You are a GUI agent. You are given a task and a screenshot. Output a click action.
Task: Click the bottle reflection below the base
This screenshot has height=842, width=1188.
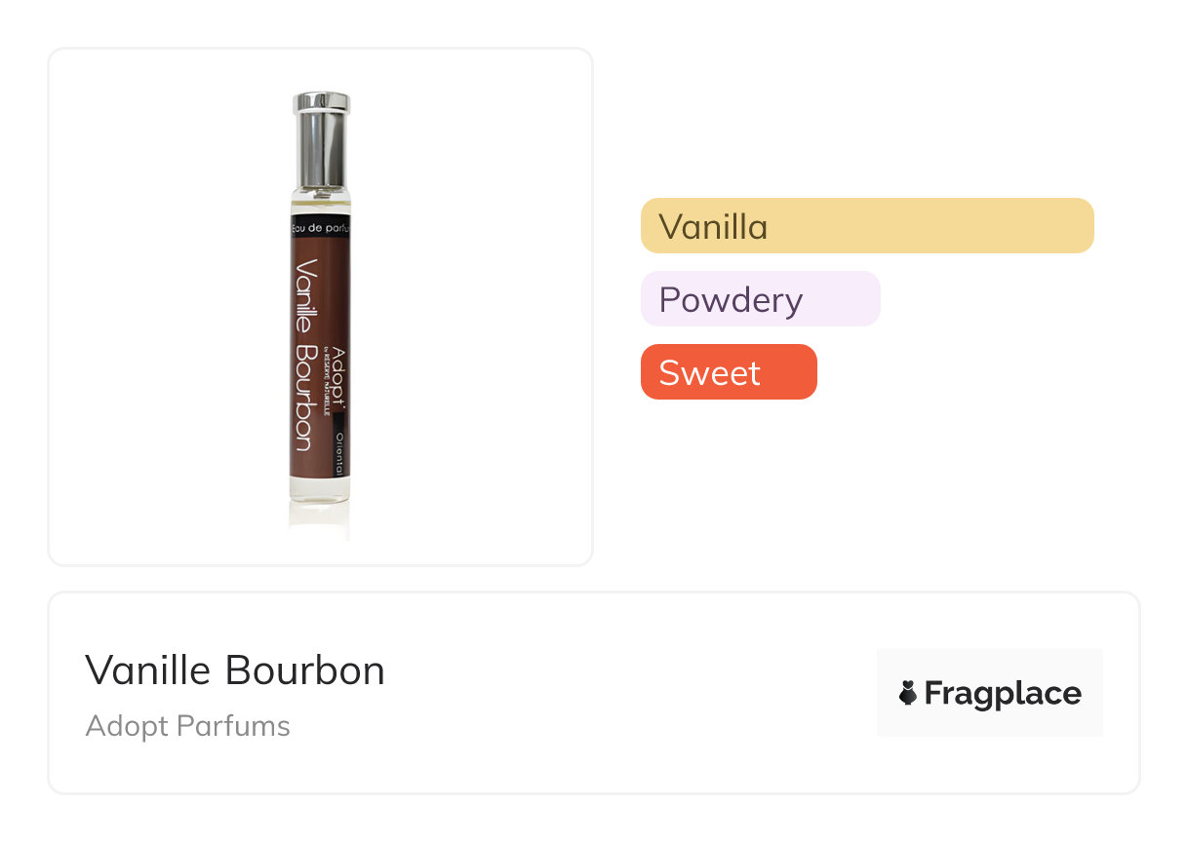(319, 521)
